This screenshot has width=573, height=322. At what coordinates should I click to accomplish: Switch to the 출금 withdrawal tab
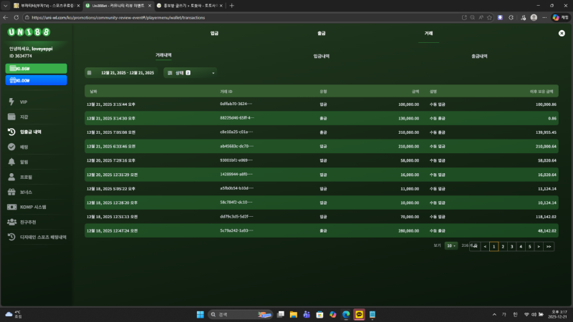pyautogui.click(x=322, y=33)
